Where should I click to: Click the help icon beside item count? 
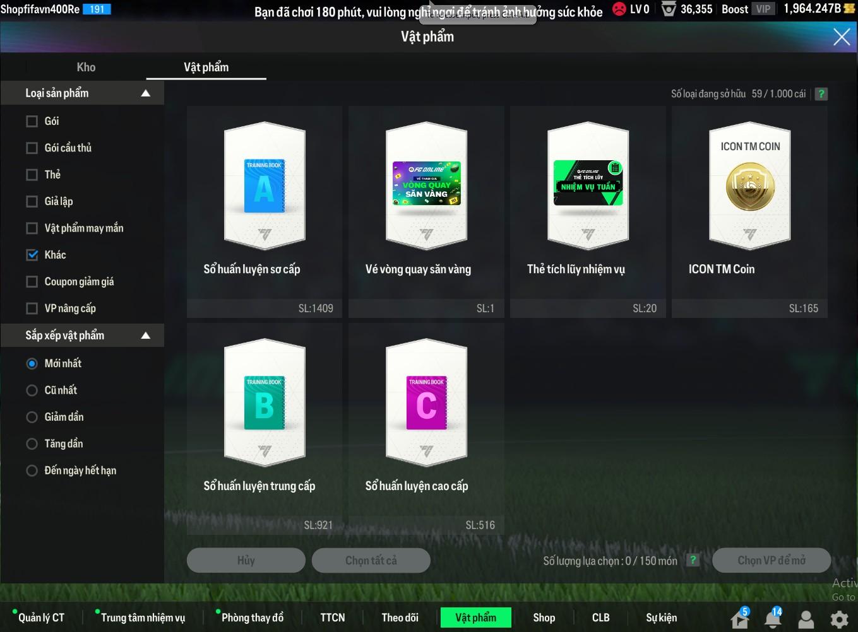point(821,94)
